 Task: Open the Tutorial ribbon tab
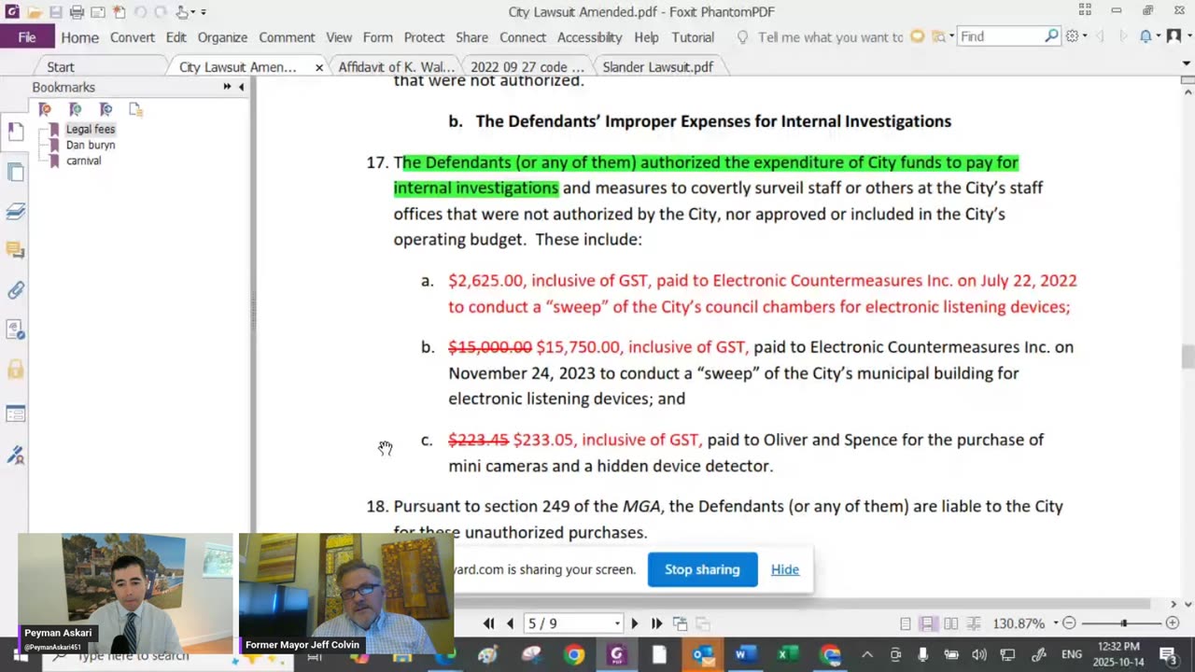[693, 37]
